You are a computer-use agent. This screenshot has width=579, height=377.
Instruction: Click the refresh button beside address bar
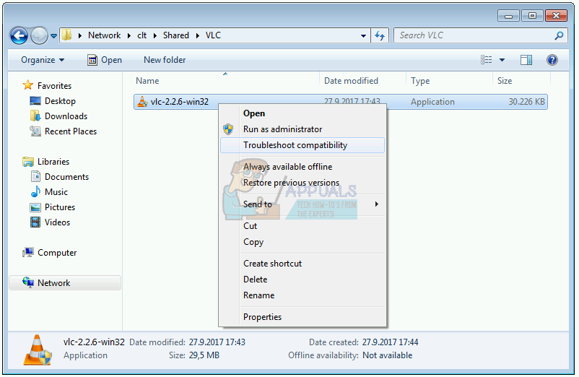[x=380, y=35]
